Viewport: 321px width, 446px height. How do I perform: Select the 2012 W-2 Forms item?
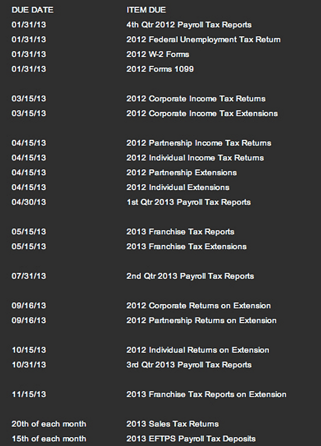[x=157, y=54]
